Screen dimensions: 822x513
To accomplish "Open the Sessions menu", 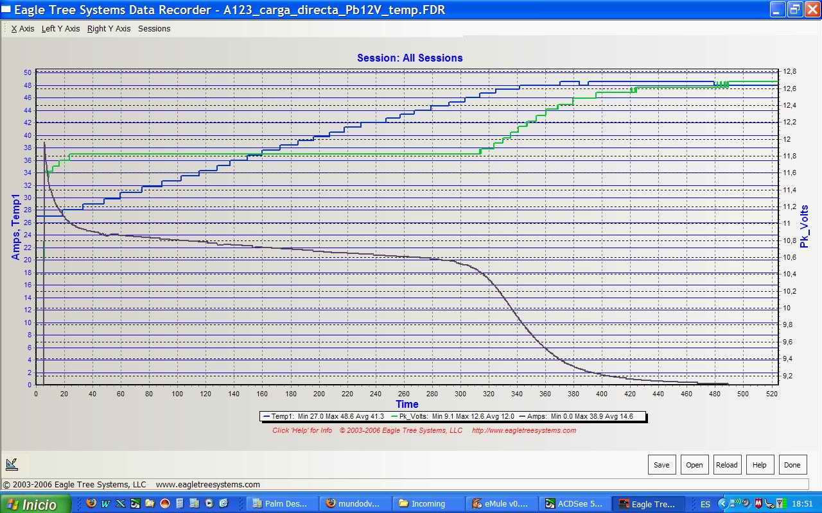I will coord(154,29).
